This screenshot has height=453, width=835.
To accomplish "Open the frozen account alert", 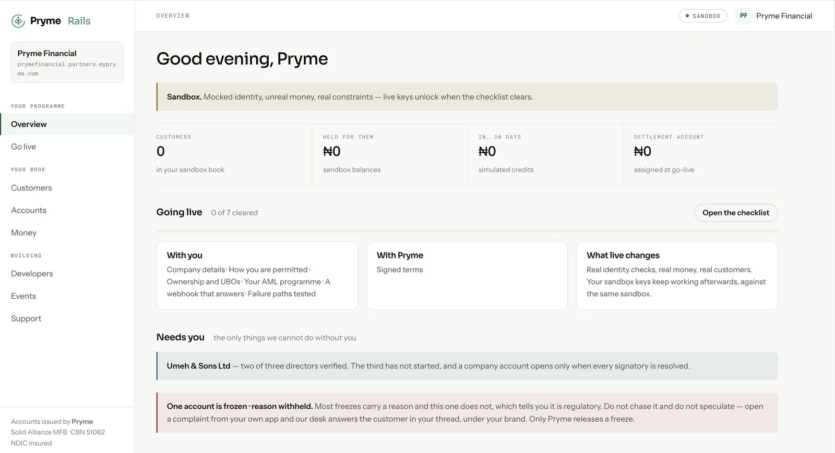I will pyautogui.click(x=467, y=412).
